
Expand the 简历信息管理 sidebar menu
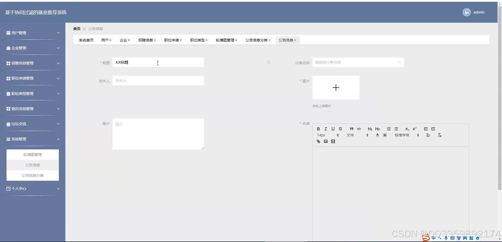pyautogui.click(x=33, y=109)
